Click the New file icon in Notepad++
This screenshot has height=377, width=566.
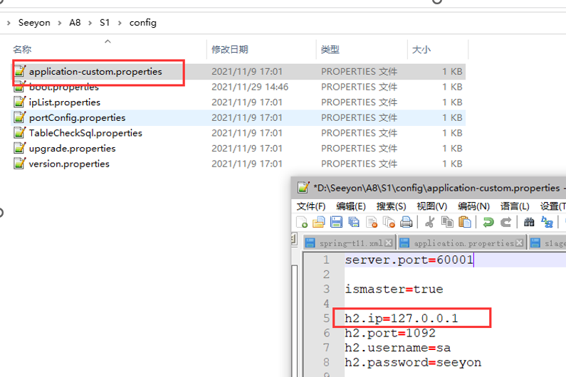click(x=301, y=222)
